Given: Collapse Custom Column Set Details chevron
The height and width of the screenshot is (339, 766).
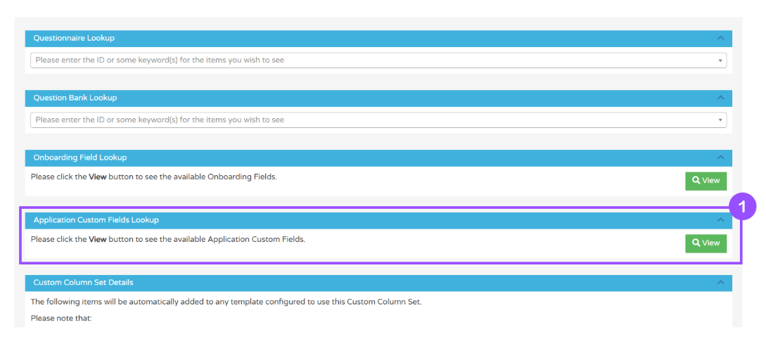Looking at the screenshot, I should [720, 283].
